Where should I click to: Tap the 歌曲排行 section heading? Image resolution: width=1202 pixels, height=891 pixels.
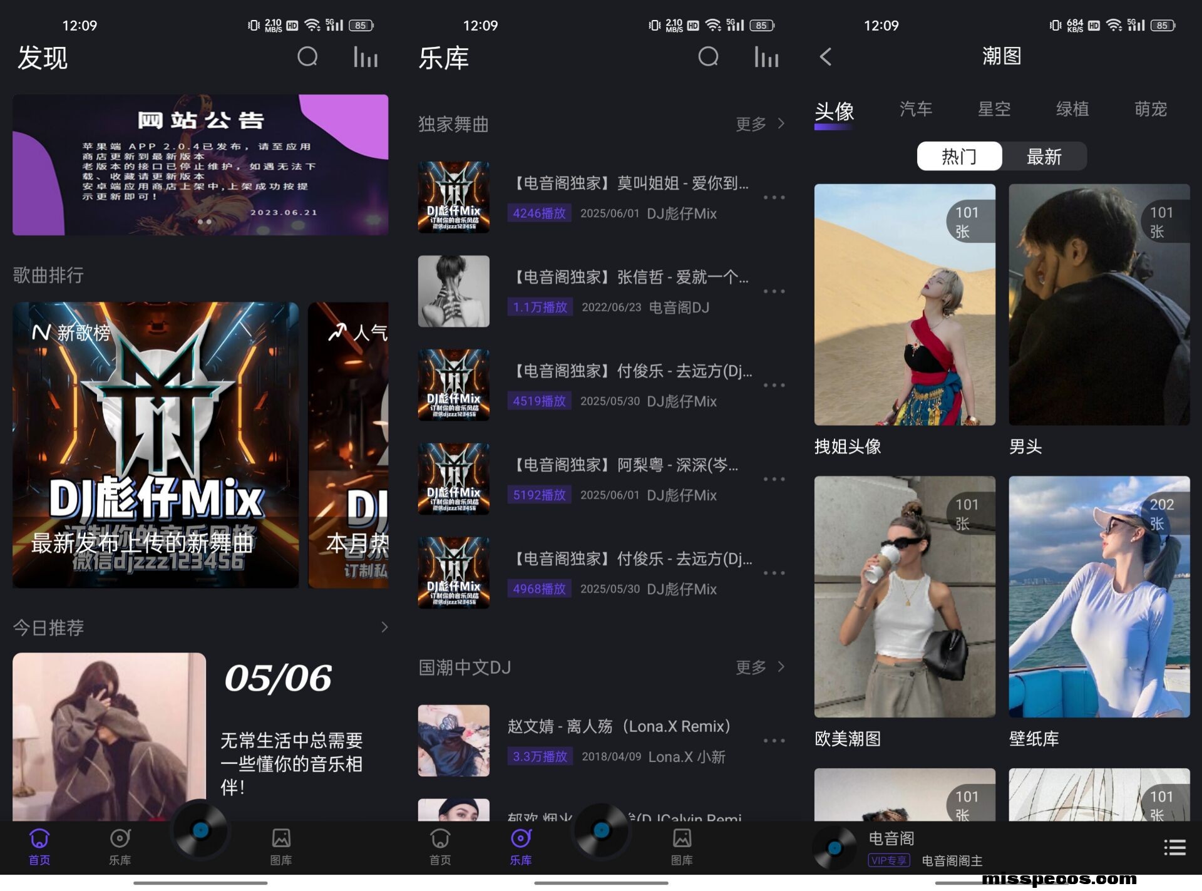pyautogui.click(x=48, y=275)
